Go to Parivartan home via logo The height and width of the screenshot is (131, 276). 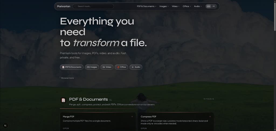64,6
